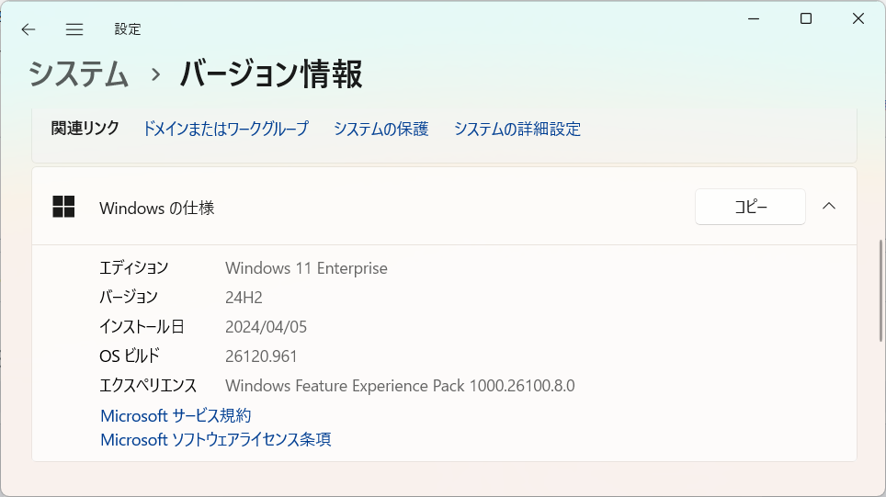
Task: Navigate to システム breadcrumb
Action: click(78, 74)
